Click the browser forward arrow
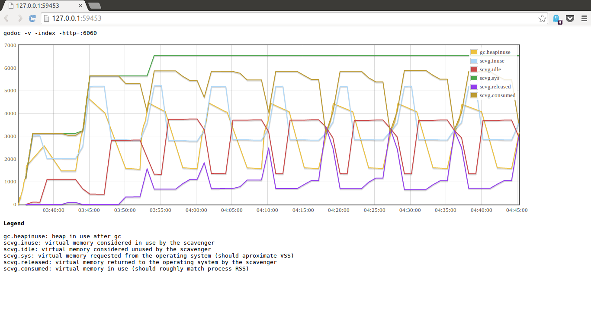The width and height of the screenshot is (591, 321). (x=19, y=18)
